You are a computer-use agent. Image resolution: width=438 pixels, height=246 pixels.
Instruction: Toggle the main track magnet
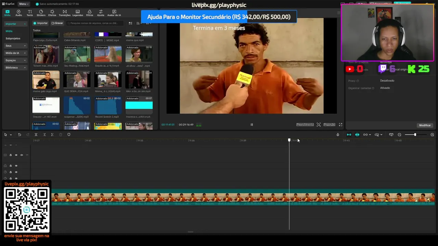tap(349, 135)
